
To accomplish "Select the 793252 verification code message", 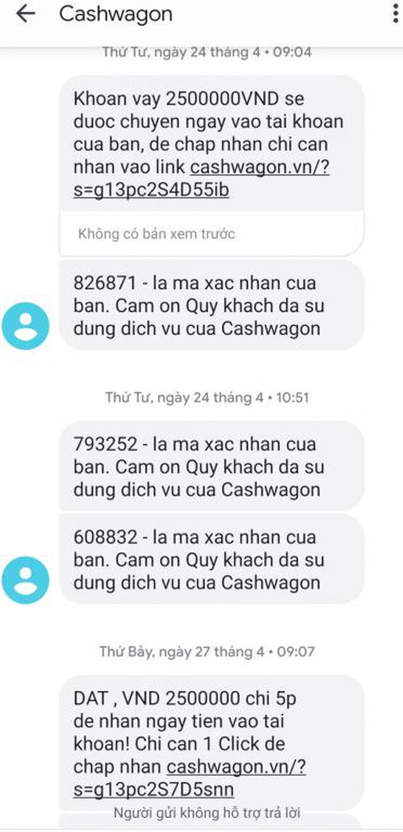I will tap(211, 466).
